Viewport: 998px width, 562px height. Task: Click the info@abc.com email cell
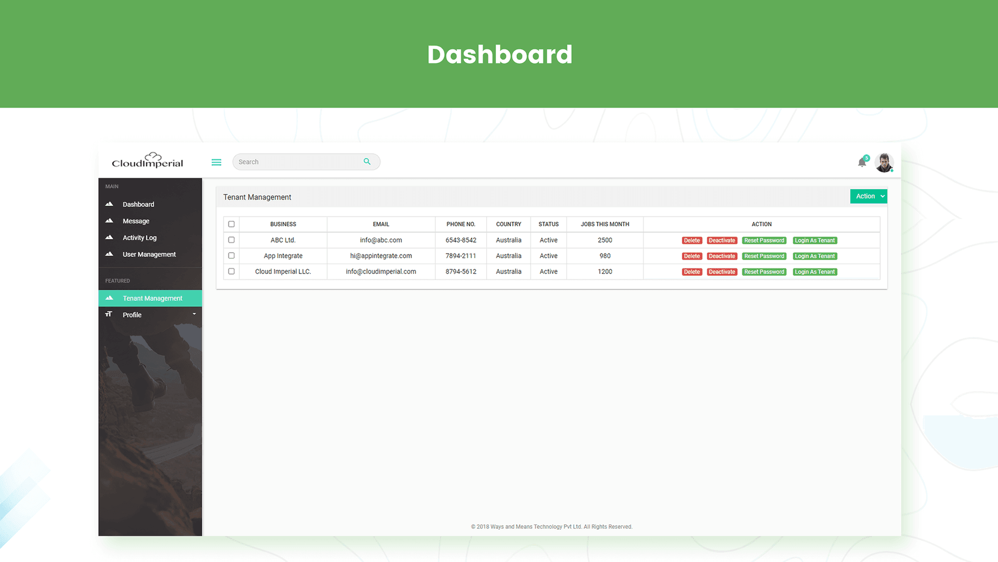[381, 240]
